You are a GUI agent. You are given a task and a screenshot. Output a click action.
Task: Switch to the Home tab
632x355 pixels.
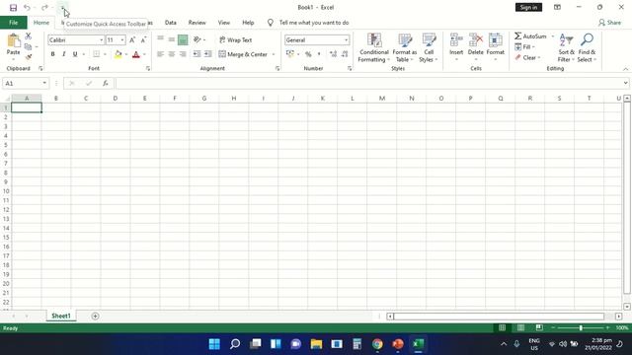[41, 23]
